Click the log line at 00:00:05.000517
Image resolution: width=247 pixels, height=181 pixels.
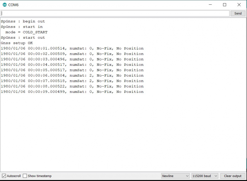pyautogui.click(x=72, y=70)
